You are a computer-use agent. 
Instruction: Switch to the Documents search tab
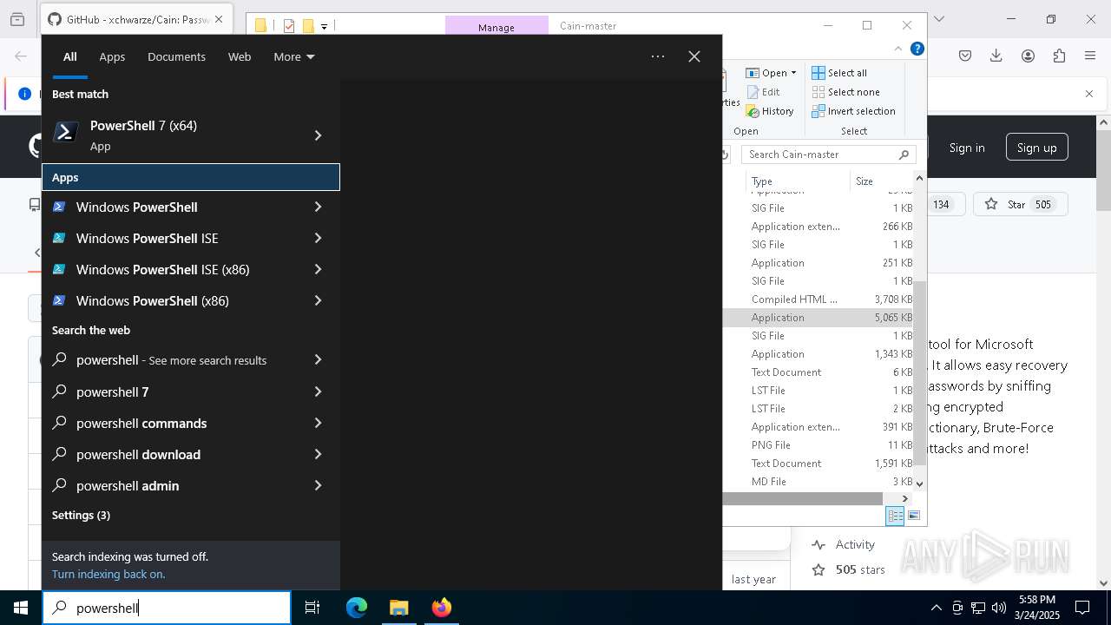pyautogui.click(x=176, y=56)
